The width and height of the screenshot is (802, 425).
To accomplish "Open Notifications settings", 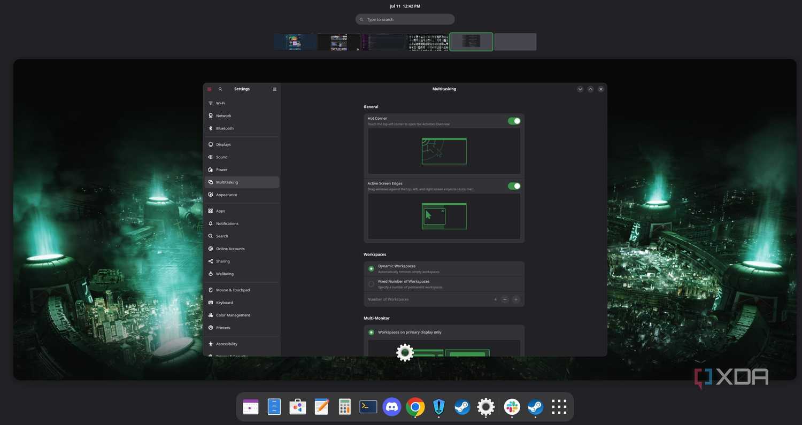I will (x=242, y=223).
